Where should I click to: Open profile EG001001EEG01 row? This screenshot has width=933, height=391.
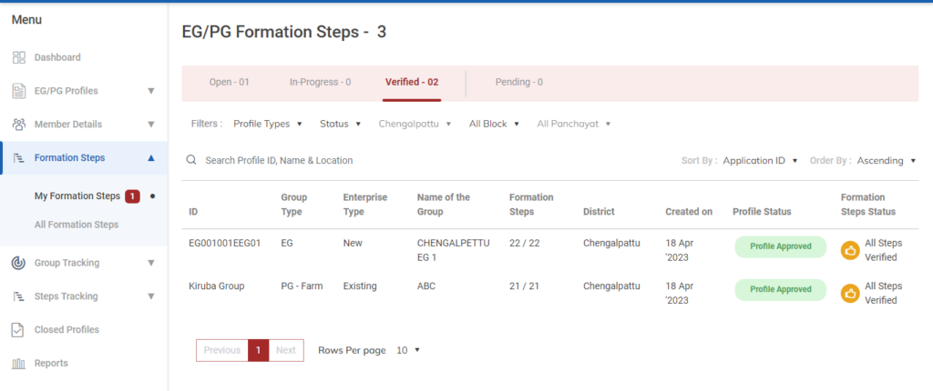point(224,244)
